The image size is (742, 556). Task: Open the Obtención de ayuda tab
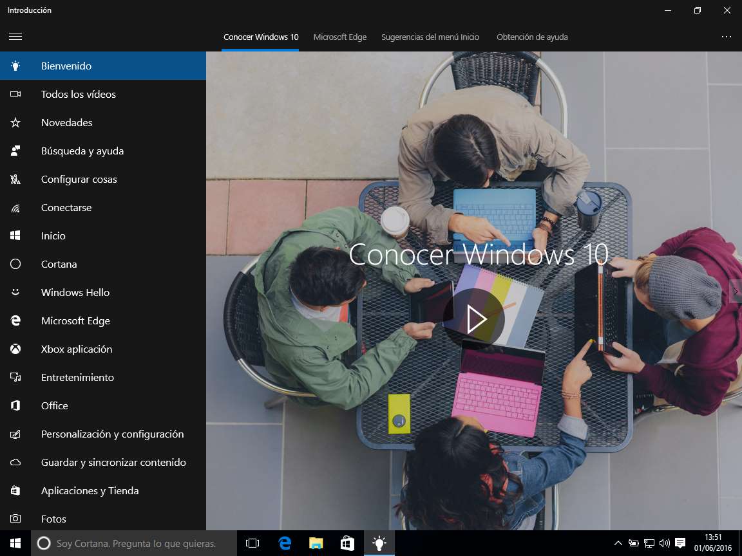(x=532, y=37)
